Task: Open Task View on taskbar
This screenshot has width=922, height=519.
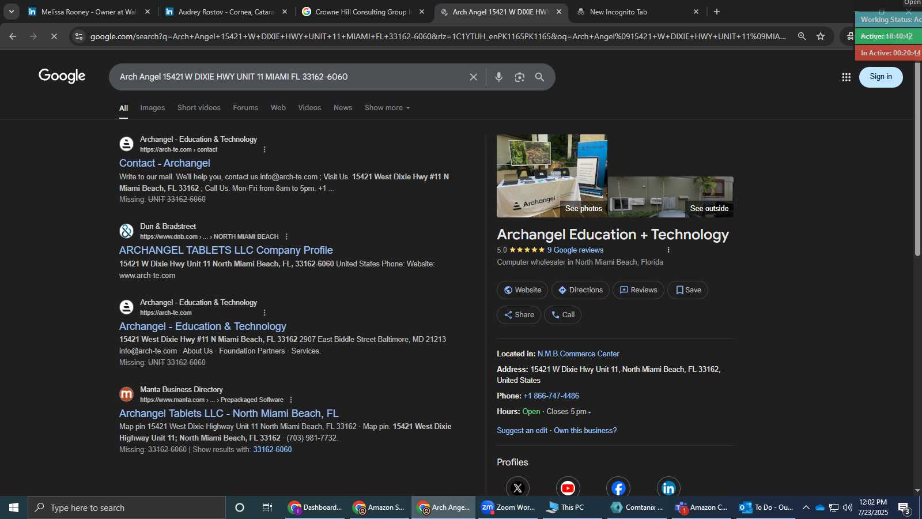Action: (x=267, y=507)
